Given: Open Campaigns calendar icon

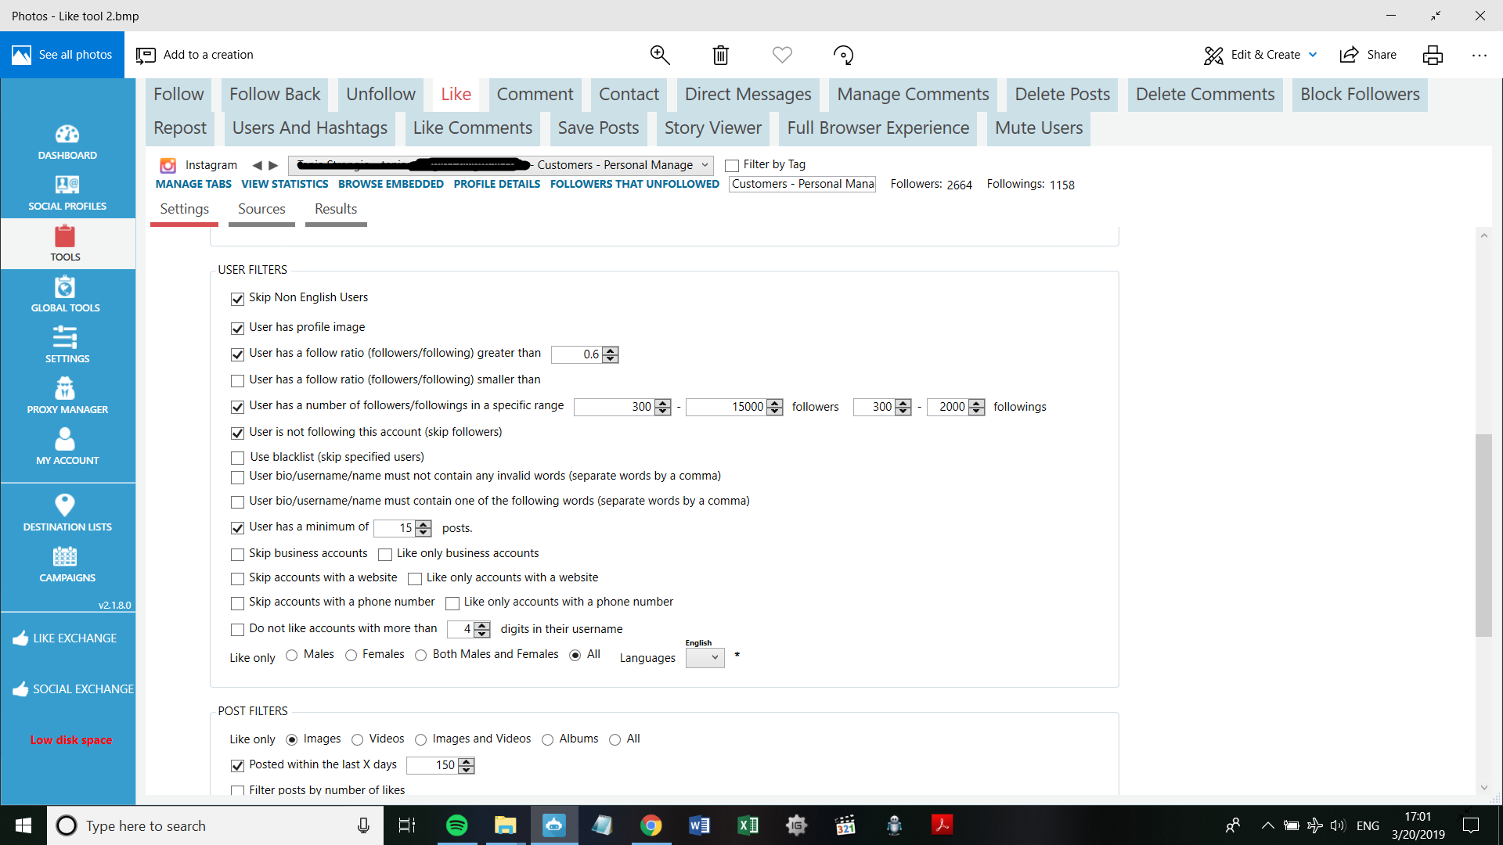Looking at the screenshot, I should click(x=65, y=556).
